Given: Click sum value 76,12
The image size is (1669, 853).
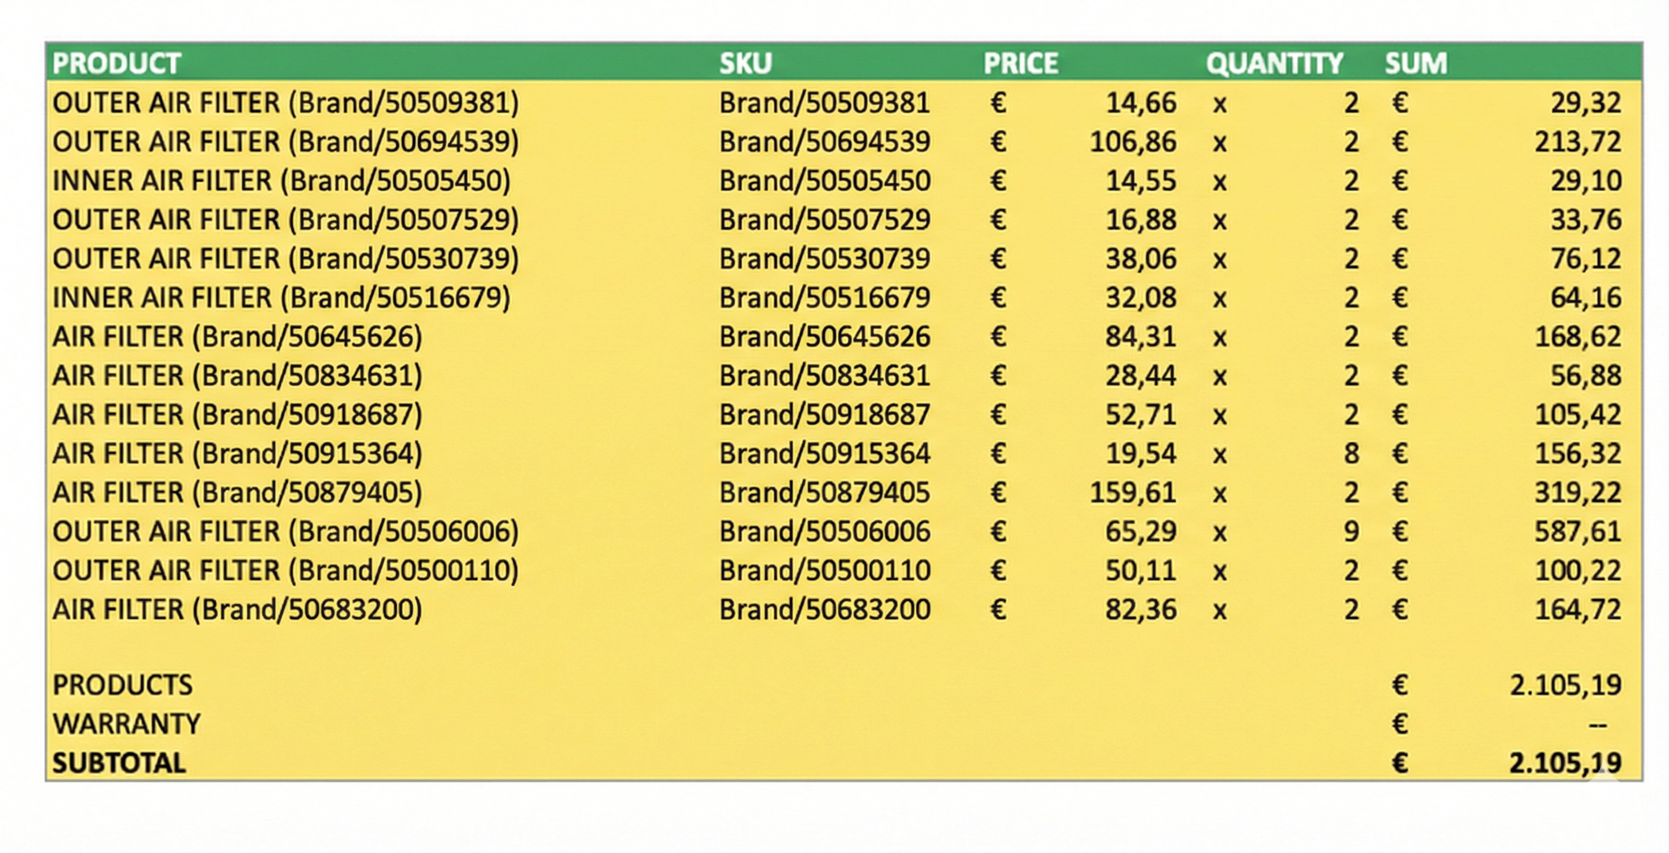Looking at the screenshot, I should (x=1586, y=259).
